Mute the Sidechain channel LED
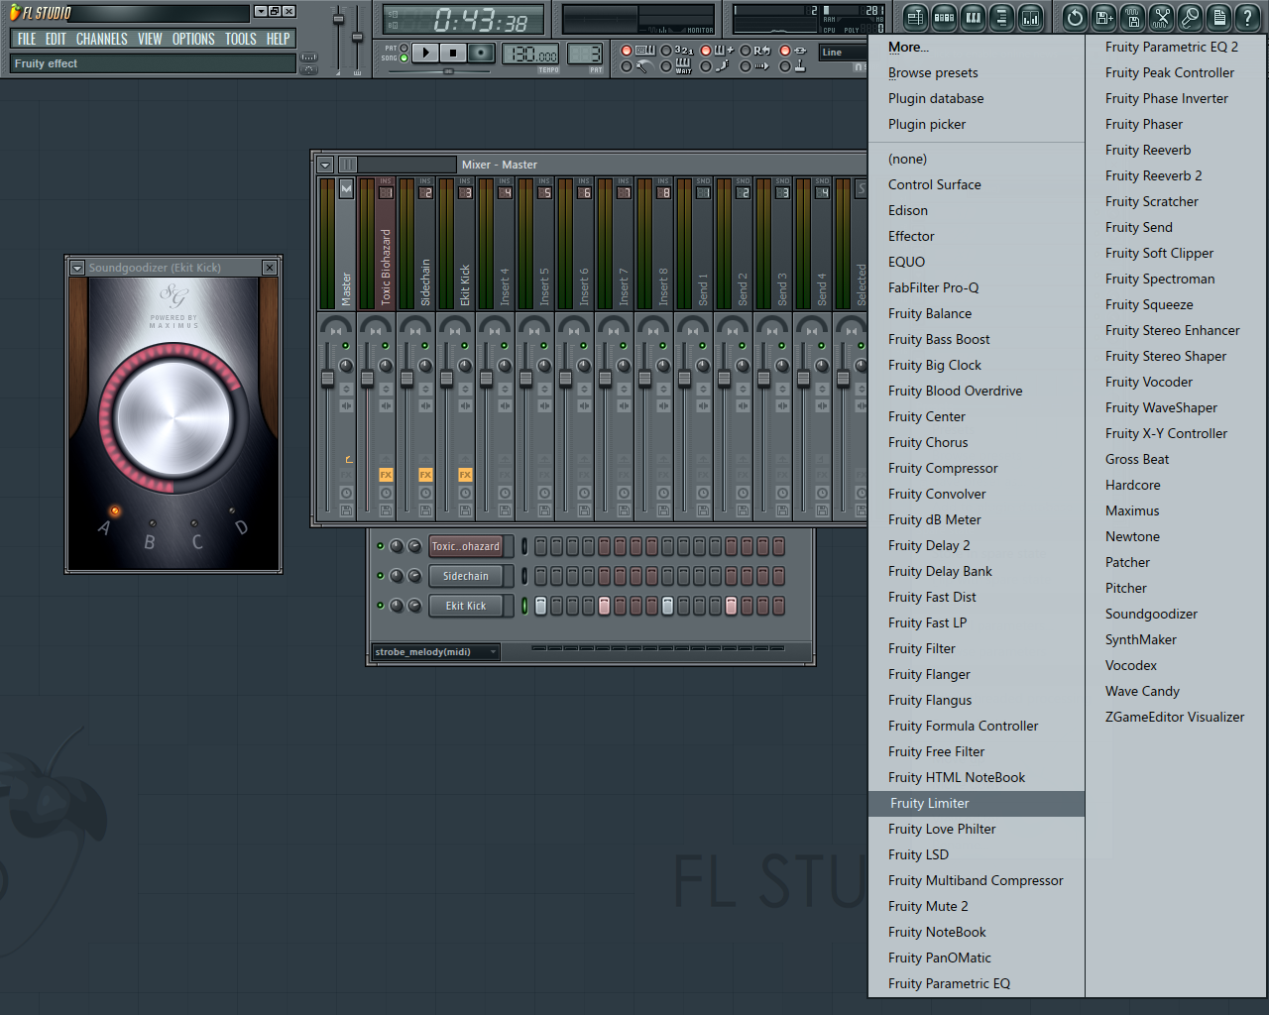Image resolution: width=1269 pixels, height=1015 pixels. click(x=380, y=576)
